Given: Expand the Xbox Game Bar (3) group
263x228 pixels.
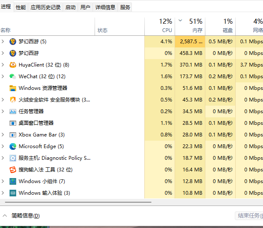Looking at the screenshot, I should pyautogui.click(x=2, y=135).
